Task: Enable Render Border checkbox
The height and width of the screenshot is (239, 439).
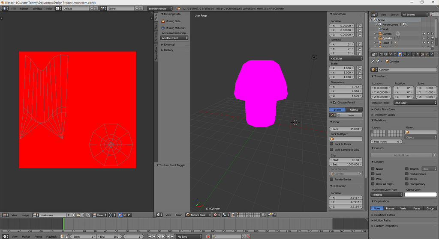Action: pos(331,179)
